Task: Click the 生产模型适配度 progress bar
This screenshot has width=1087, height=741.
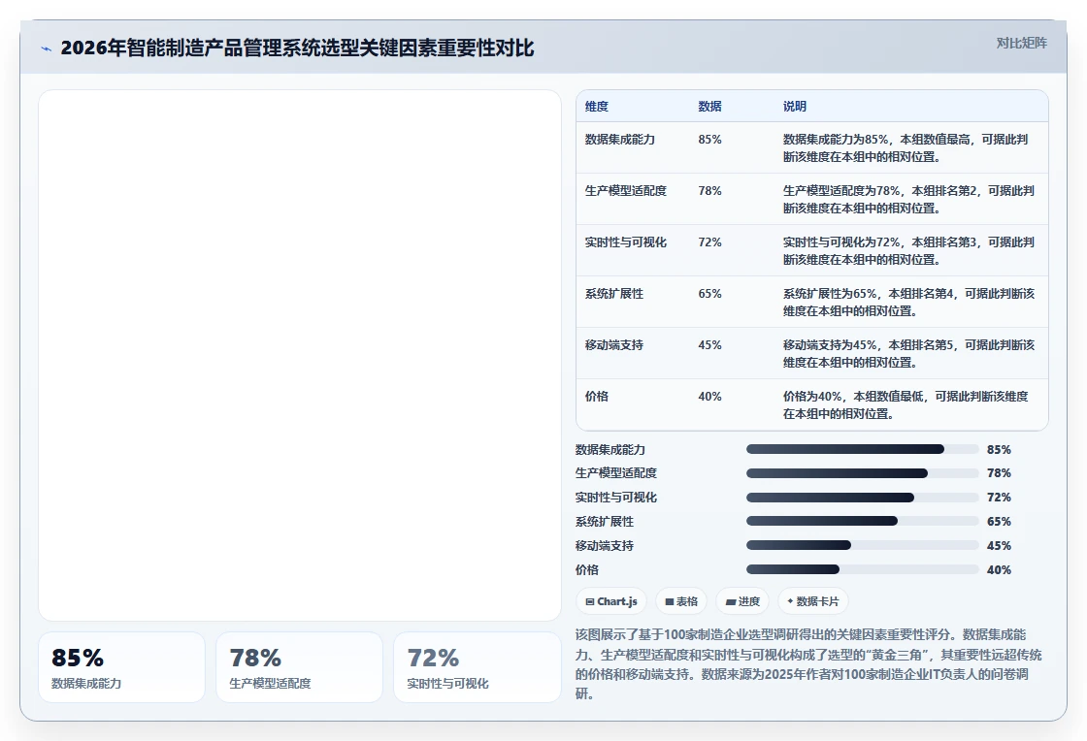Action: point(863,473)
